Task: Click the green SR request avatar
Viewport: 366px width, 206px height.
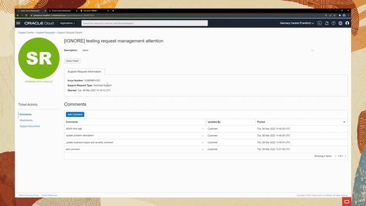Action: [39, 58]
